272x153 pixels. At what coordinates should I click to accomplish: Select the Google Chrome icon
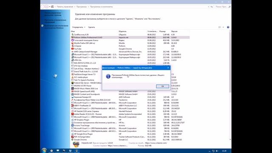click(72, 140)
